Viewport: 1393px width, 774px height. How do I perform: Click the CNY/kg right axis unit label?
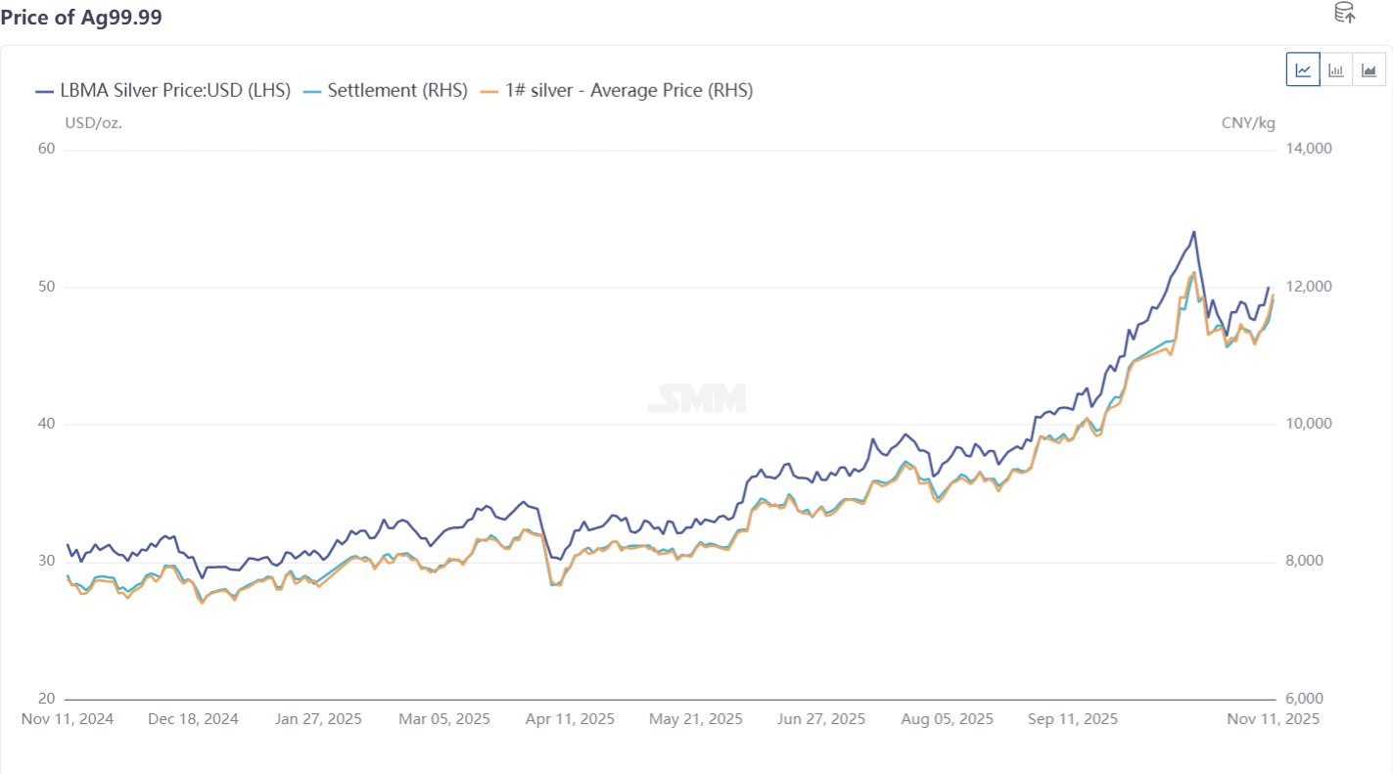pyautogui.click(x=1248, y=123)
